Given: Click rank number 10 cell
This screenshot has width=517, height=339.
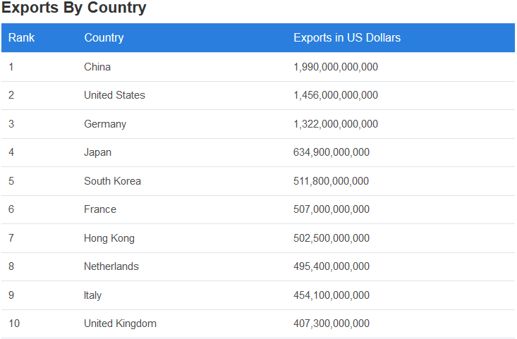Looking at the screenshot, I should [x=14, y=323].
